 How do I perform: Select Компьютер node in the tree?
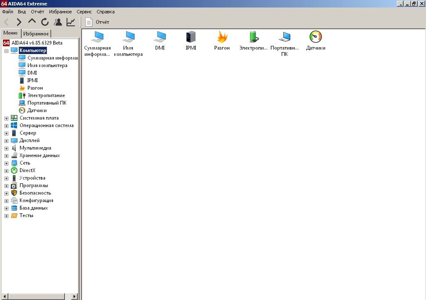(x=33, y=50)
